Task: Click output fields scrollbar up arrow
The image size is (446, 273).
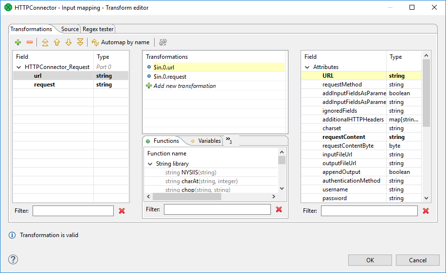Action: pos(426,56)
